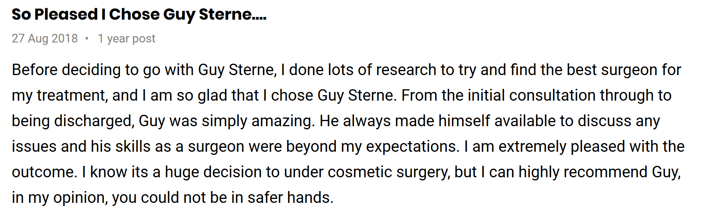Click the line starting my treatment, and I am
The height and width of the screenshot is (217, 704).
(x=342, y=96)
